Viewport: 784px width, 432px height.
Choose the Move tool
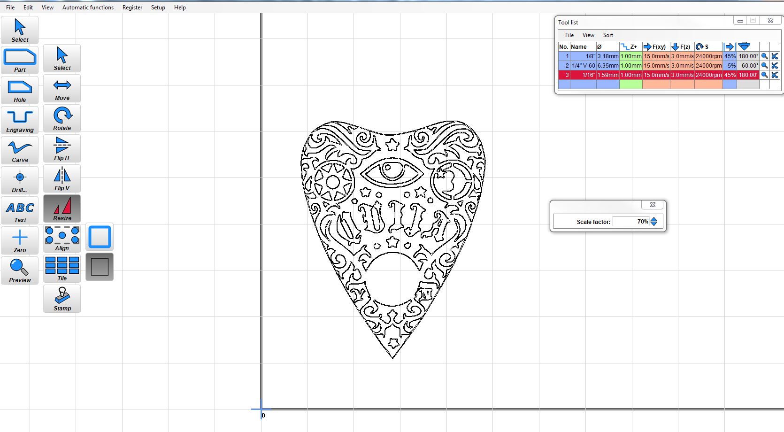pyautogui.click(x=62, y=88)
